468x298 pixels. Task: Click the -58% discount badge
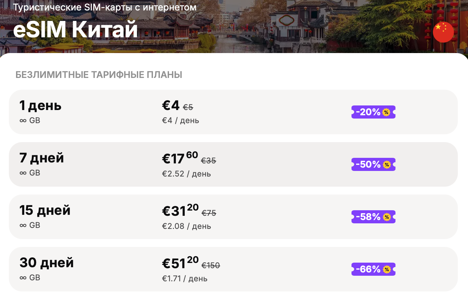pos(373,217)
